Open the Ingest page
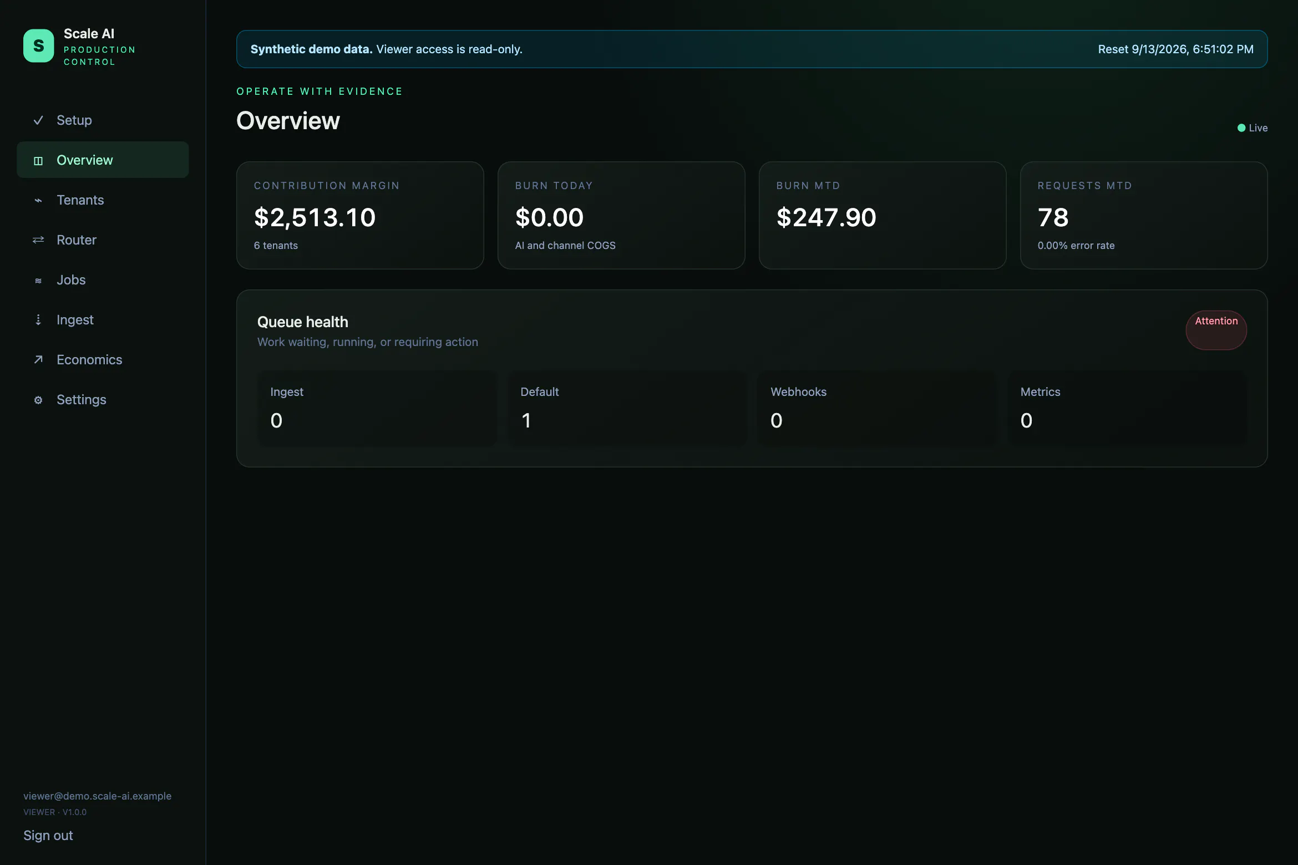Screen dimensions: 1298x865 103,320
